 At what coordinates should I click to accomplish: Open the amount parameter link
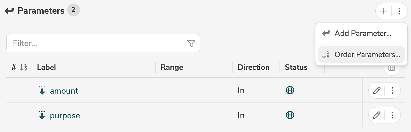pos(64,91)
